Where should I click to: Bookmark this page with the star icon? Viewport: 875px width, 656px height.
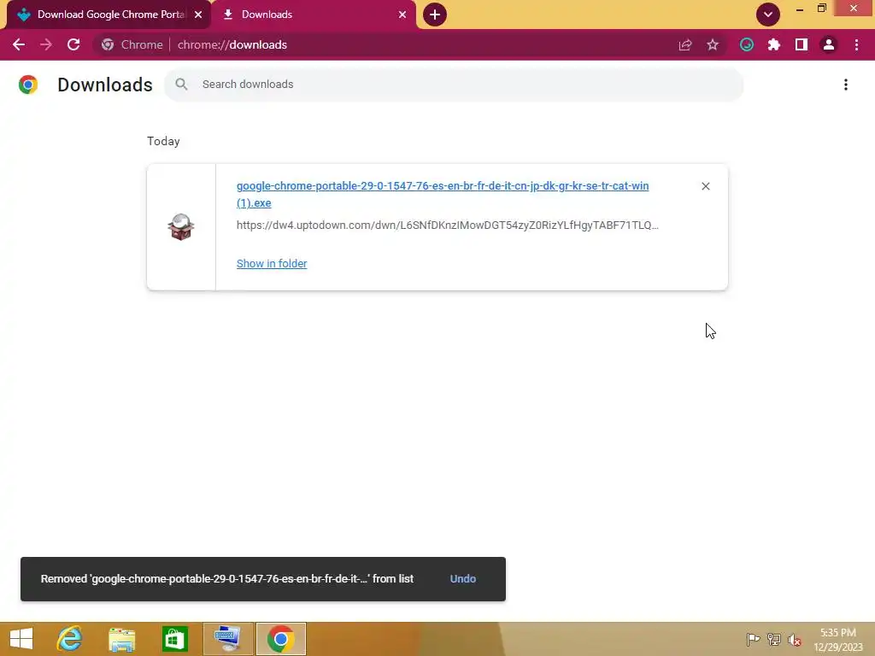click(713, 44)
